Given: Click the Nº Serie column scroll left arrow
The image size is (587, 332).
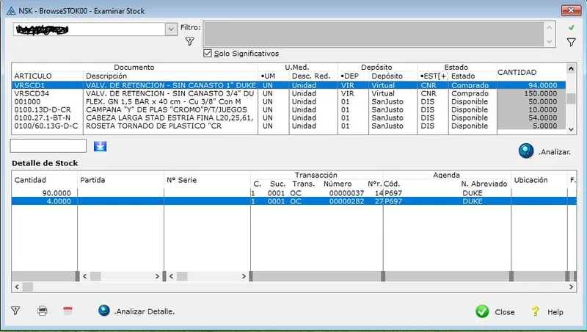Looking at the screenshot, I should click(x=172, y=276).
